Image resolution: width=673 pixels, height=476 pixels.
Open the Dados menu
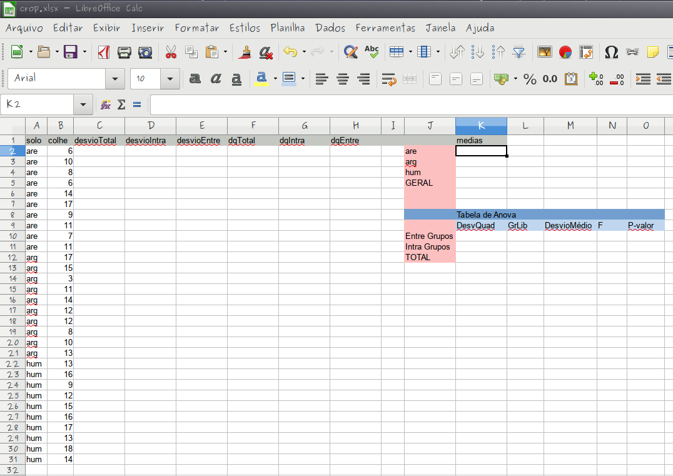click(x=330, y=28)
